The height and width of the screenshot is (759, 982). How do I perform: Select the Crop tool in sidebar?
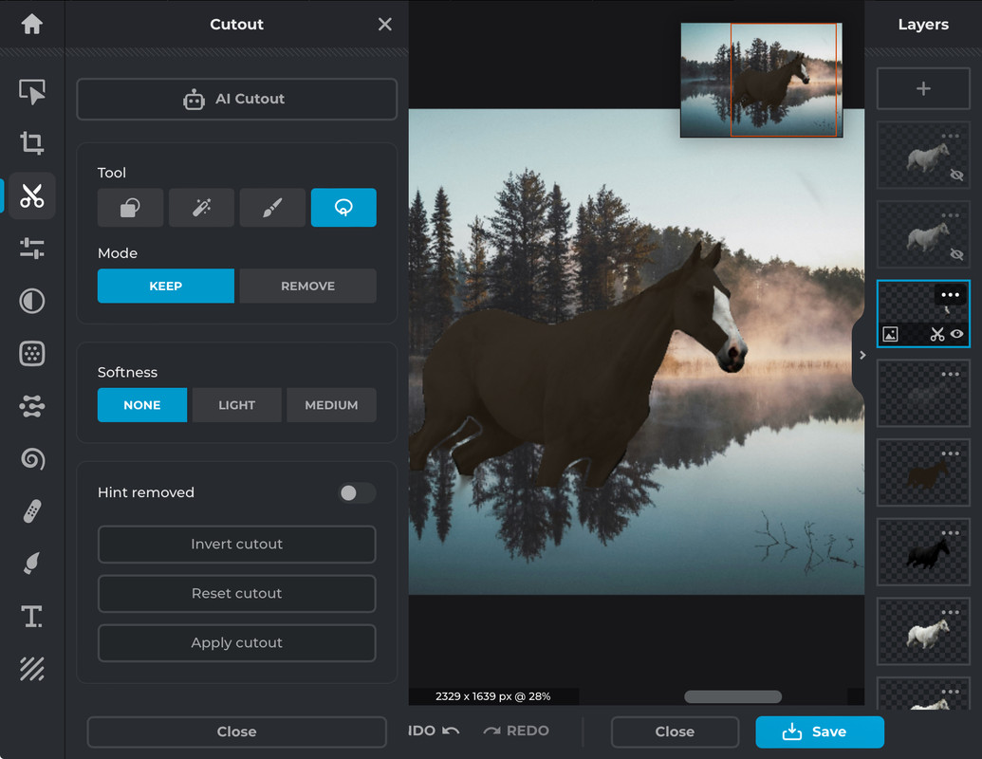[32, 142]
